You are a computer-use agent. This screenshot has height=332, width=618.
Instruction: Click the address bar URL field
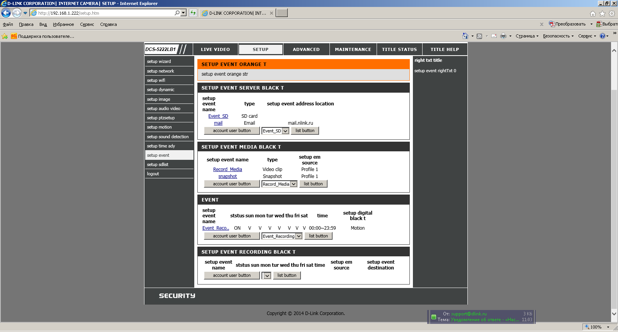[x=104, y=13]
